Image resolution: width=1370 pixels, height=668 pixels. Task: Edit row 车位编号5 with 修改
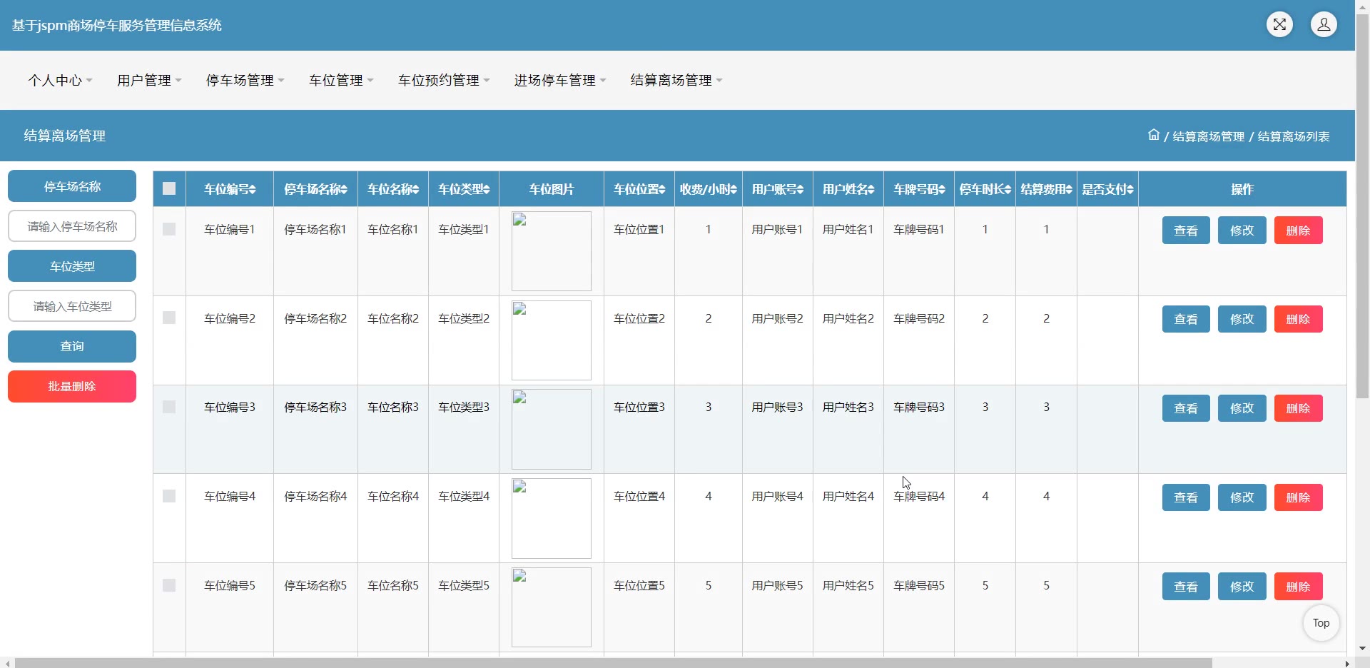(1242, 587)
